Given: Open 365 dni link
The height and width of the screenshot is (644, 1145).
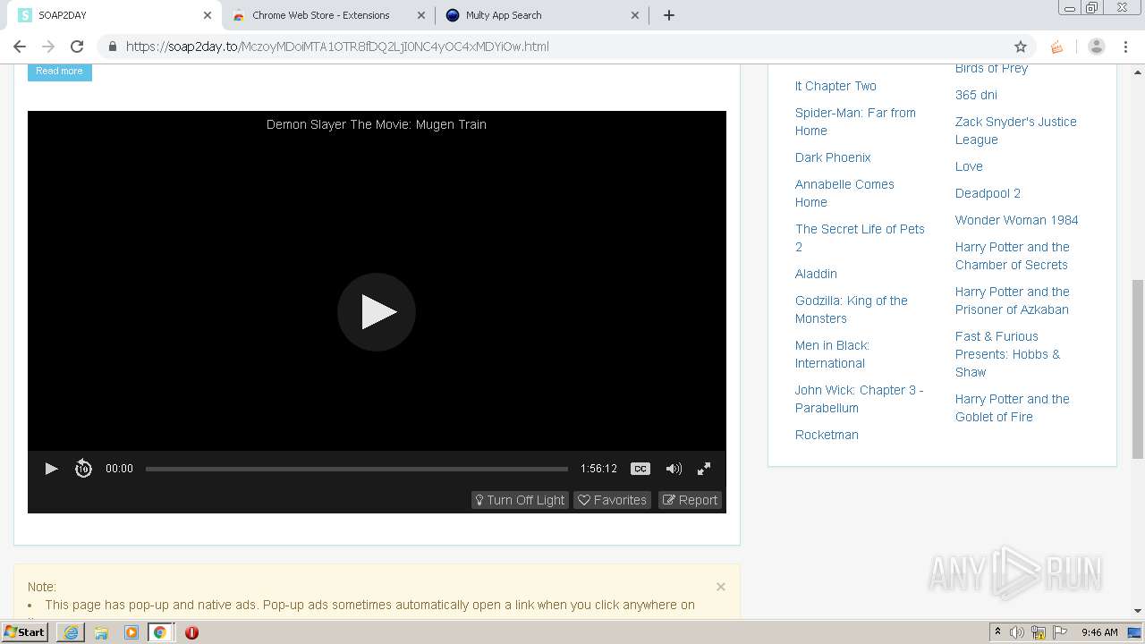Looking at the screenshot, I should [x=976, y=95].
